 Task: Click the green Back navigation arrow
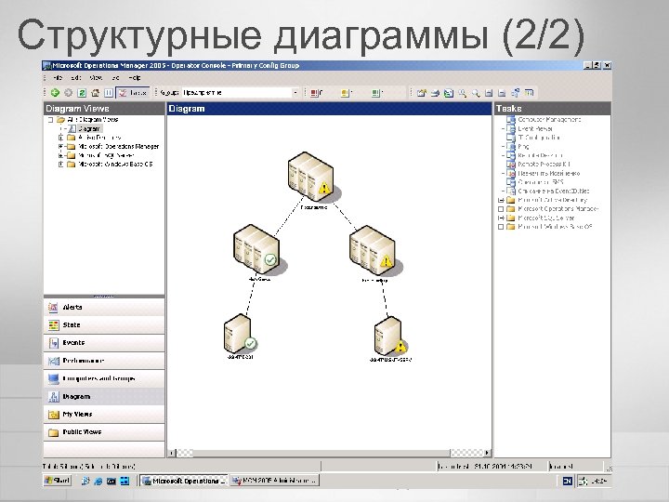point(55,93)
